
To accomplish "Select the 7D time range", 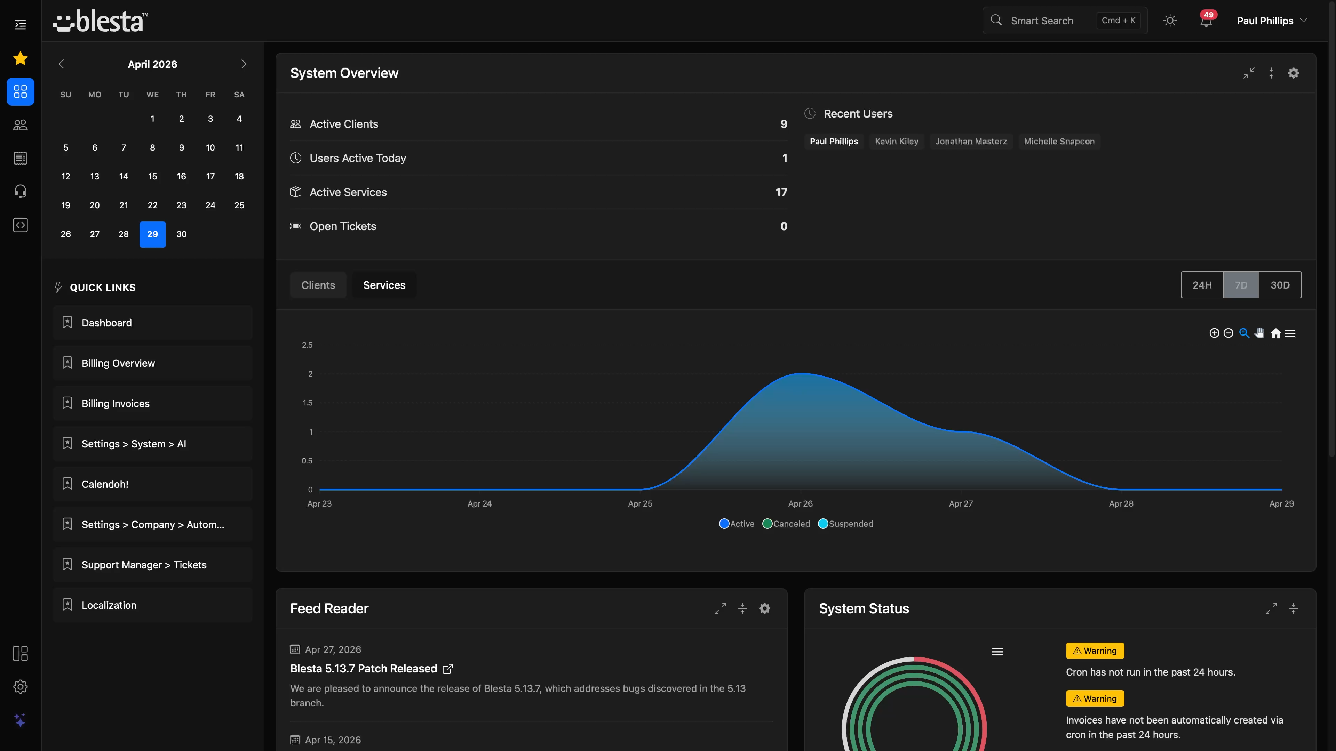I will click(1241, 285).
